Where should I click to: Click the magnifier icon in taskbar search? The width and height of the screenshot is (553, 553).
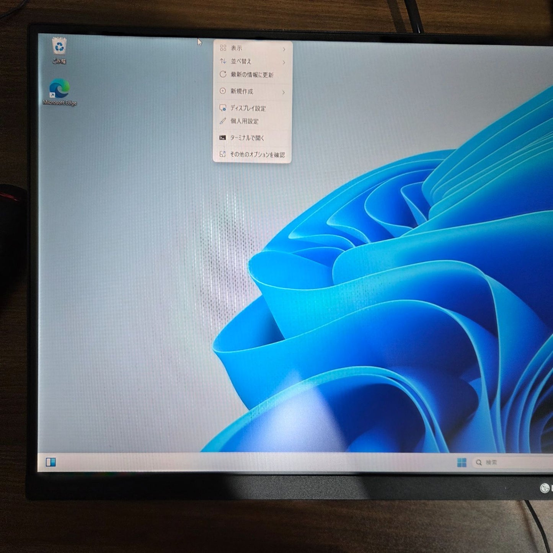479,463
